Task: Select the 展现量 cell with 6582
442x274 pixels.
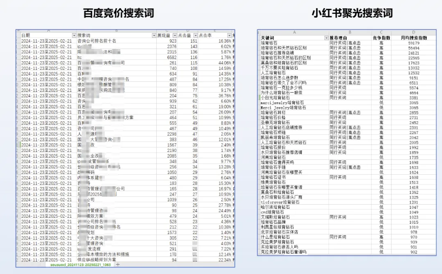Action: (167, 58)
